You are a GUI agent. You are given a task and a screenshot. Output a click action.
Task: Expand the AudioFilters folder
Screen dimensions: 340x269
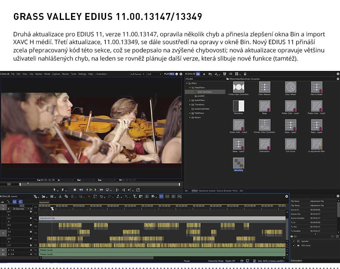(190, 100)
